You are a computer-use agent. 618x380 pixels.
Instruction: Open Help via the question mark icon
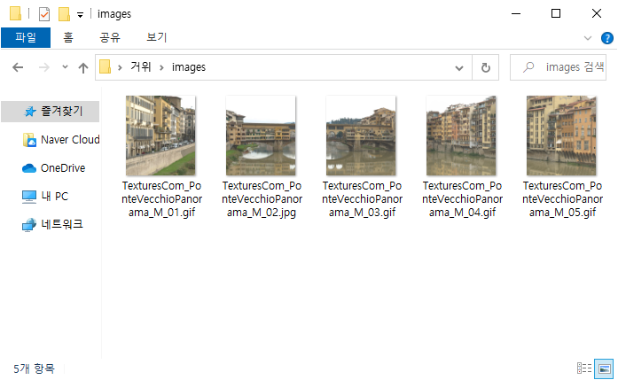[x=607, y=38]
